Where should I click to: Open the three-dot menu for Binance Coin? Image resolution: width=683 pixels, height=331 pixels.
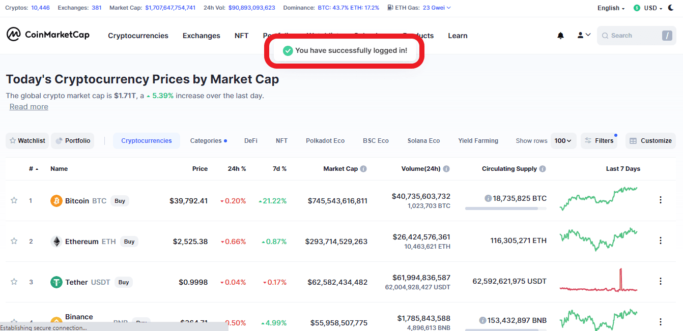661,322
